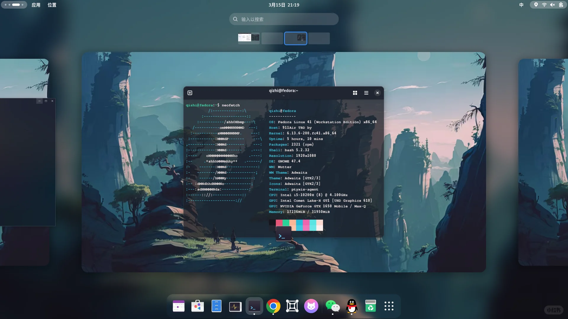Open the terminal's hamburger menu
The width and height of the screenshot is (568, 319).
pos(366,93)
